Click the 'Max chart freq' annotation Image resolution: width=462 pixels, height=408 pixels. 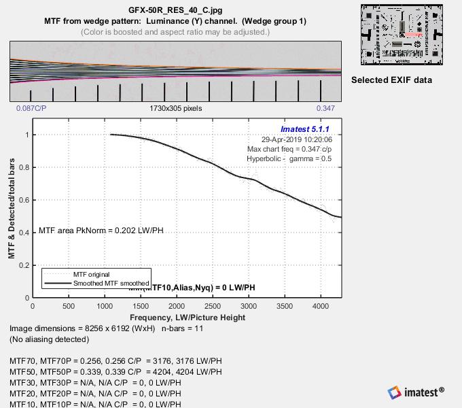(291, 148)
